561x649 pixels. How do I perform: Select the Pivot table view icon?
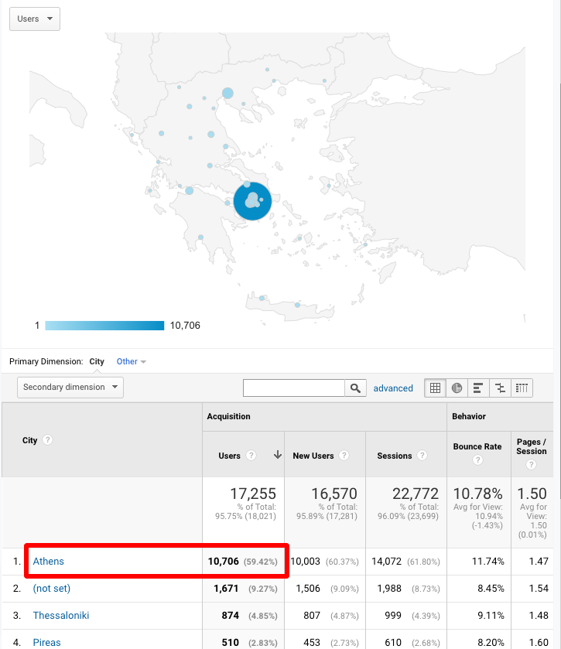click(x=522, y=388)
